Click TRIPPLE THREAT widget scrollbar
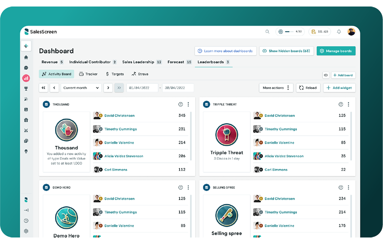 coord(351,136)
